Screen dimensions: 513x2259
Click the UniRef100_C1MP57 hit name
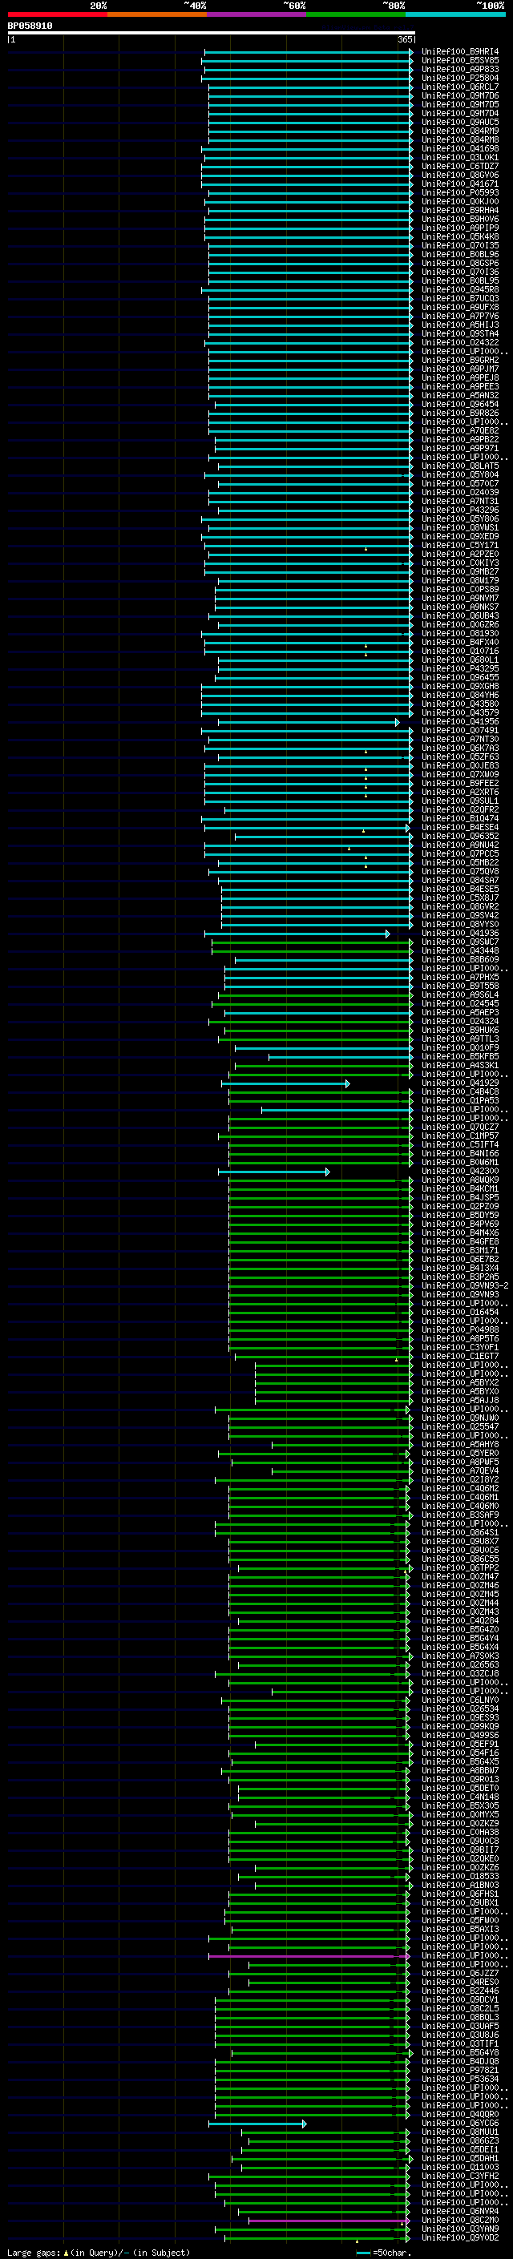[460, 1136]
